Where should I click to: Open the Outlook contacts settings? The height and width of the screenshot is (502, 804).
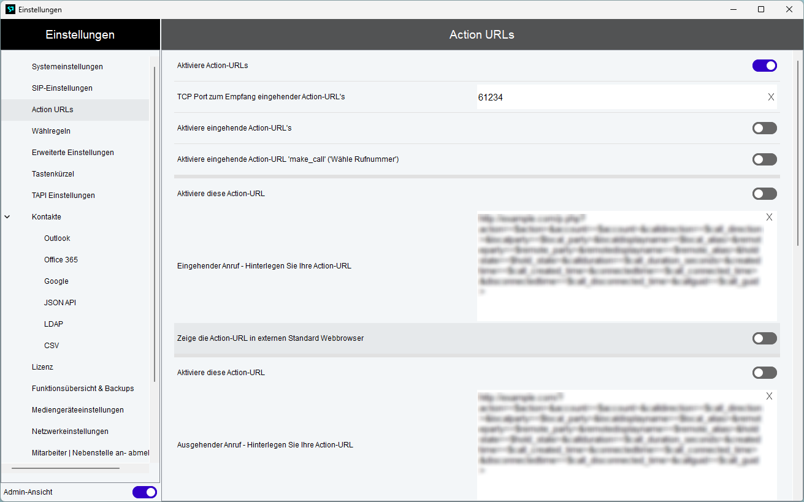coord(57,238)
